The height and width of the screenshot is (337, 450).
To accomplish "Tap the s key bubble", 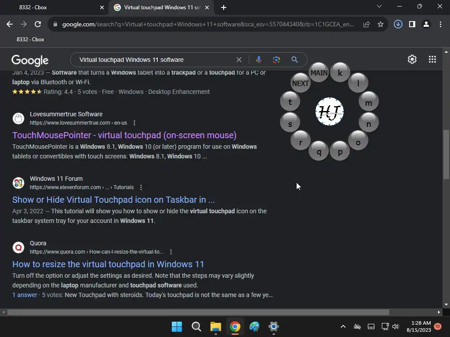I will tap(290, 123).
